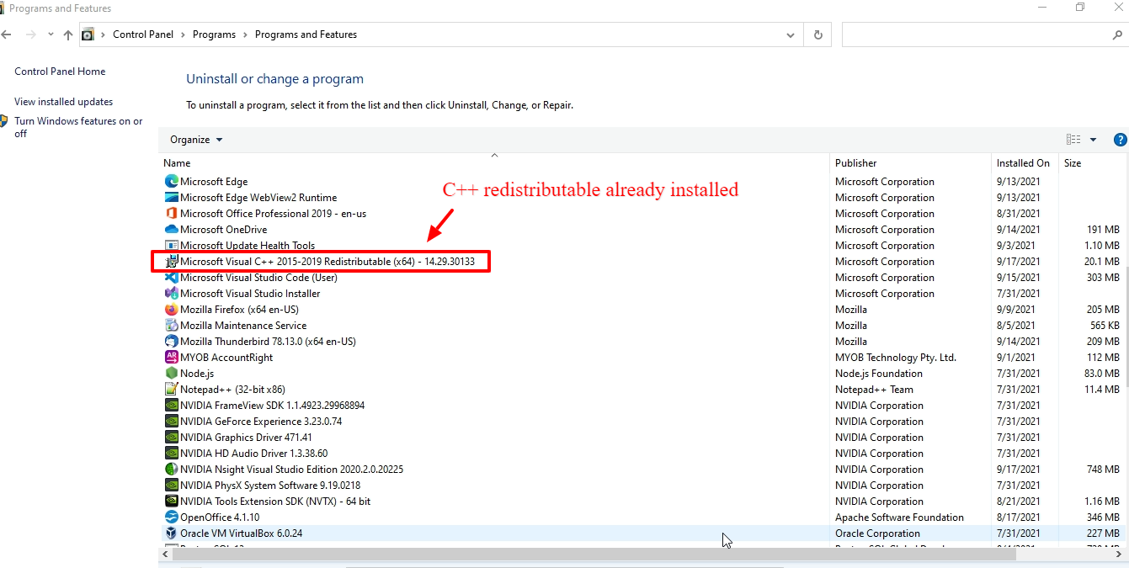
Task: Click the 565 KB size value
Action: coord(1104,325)
